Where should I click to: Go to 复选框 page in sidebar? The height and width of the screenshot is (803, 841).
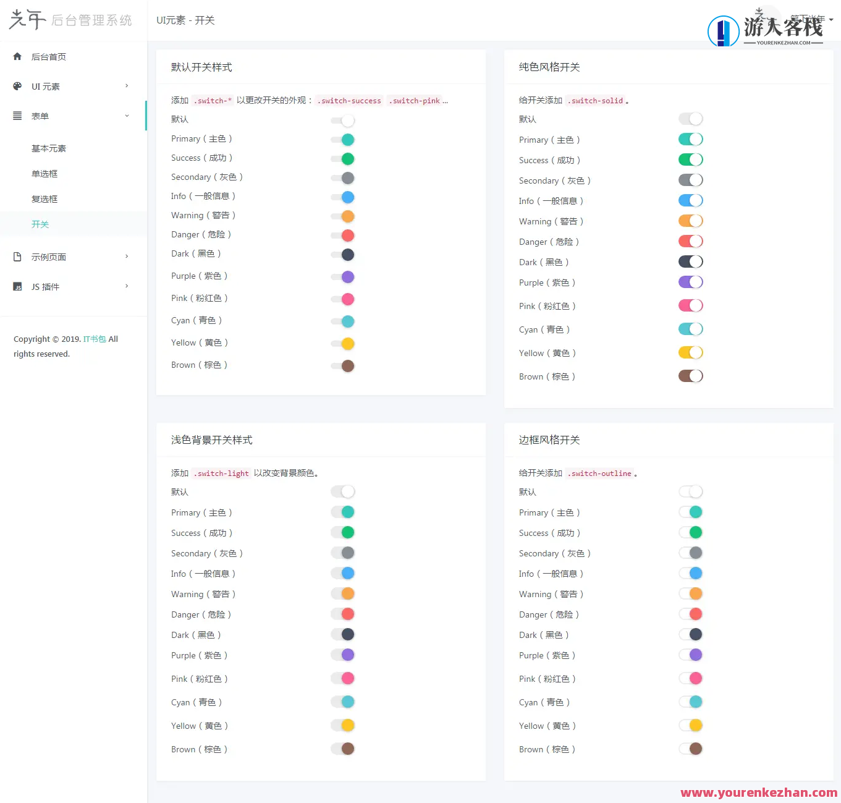click(x=44, y=199)
